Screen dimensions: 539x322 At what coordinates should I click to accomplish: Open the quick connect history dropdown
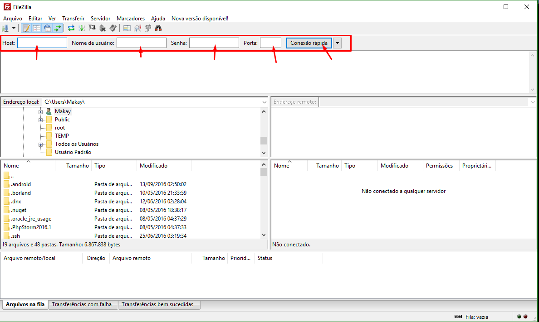337,43
